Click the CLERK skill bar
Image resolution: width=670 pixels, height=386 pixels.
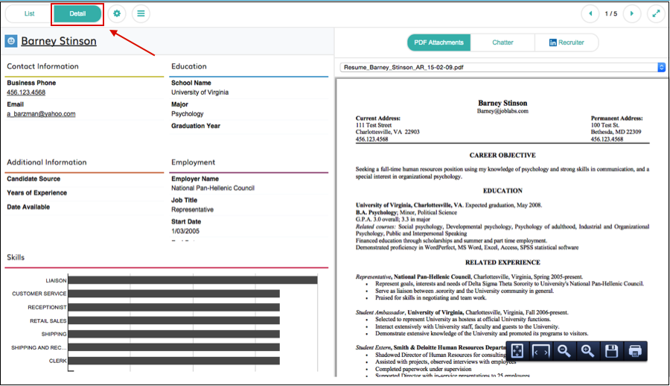(x=174, y=361)
